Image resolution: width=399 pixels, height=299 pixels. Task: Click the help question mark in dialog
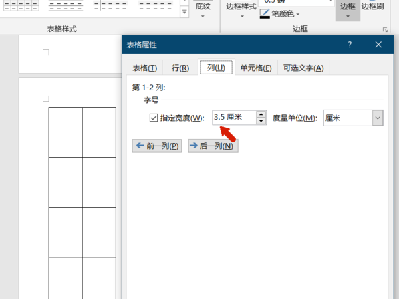(350, 45)
